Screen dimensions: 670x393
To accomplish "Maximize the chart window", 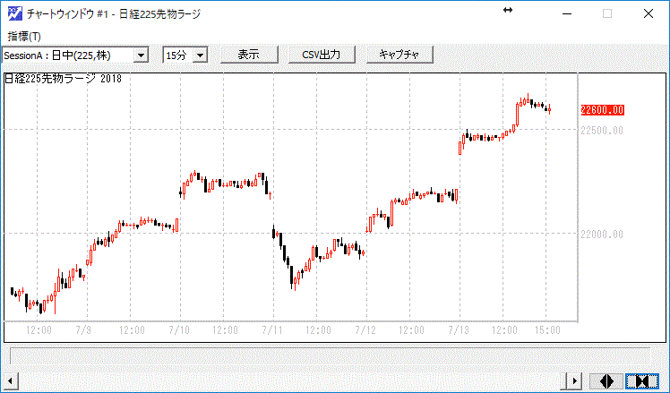I will click(607, 13).
